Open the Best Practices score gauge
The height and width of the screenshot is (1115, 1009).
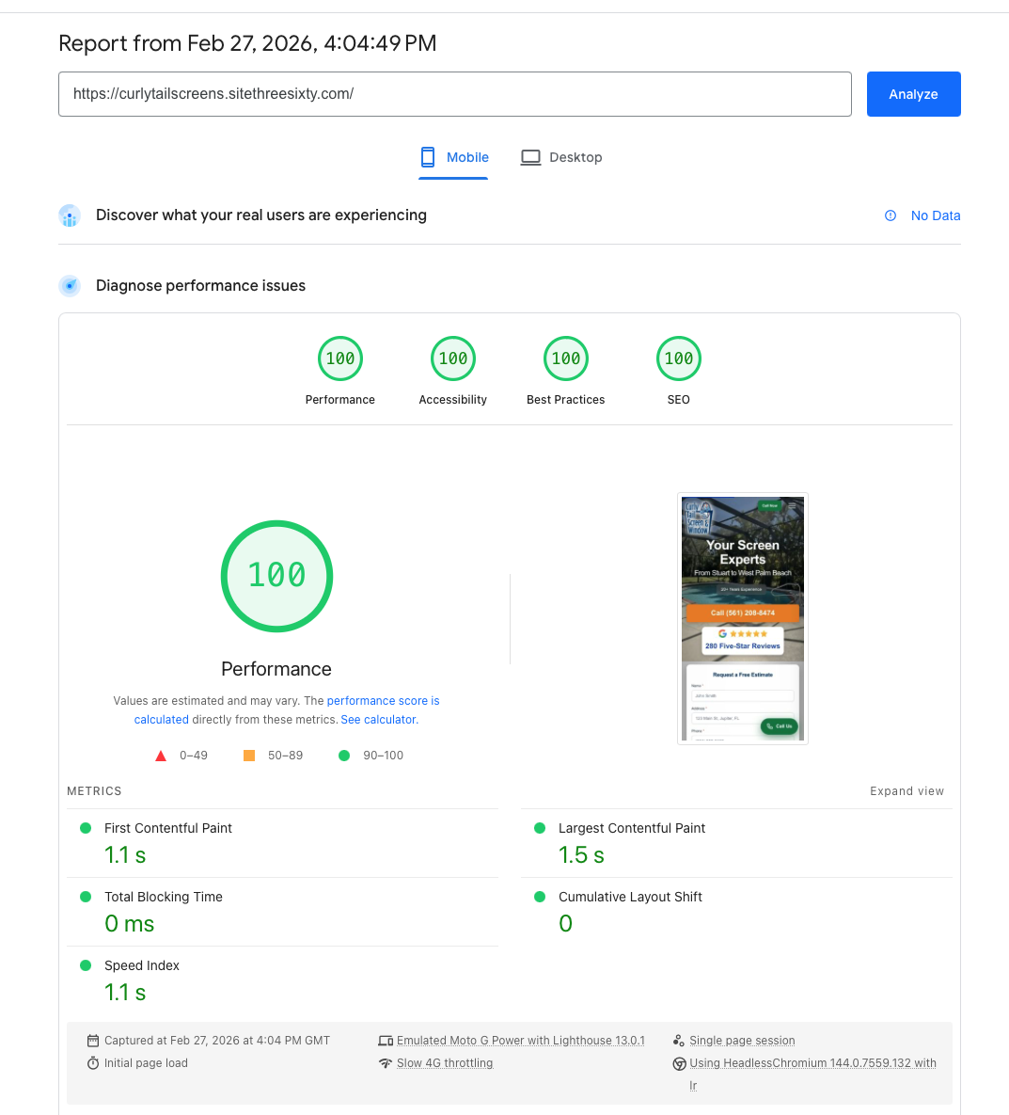coord(566,358)
